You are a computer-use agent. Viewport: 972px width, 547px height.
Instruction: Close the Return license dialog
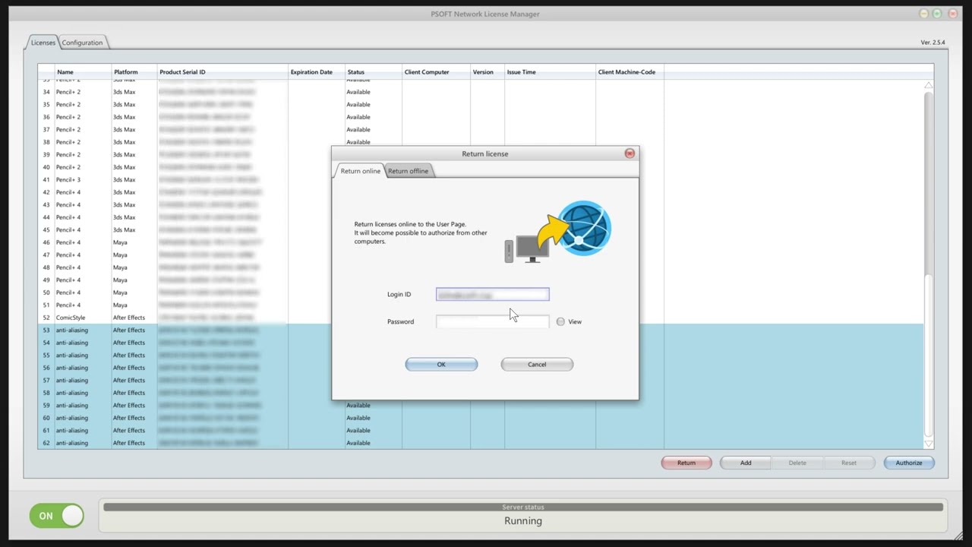pos(630,153)
